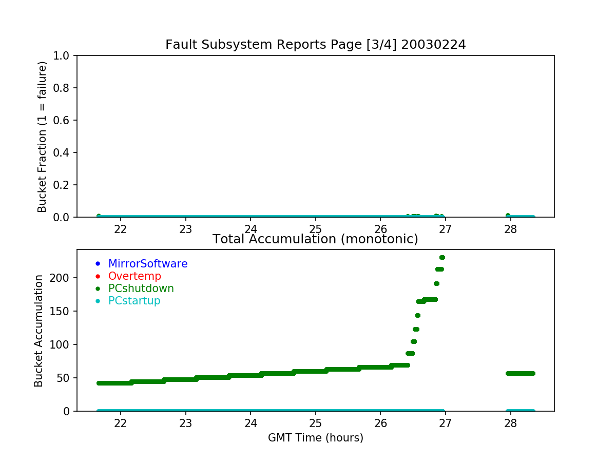Click the green PCshutdown legend dot

pyautogui.click(x=98, y=289)
